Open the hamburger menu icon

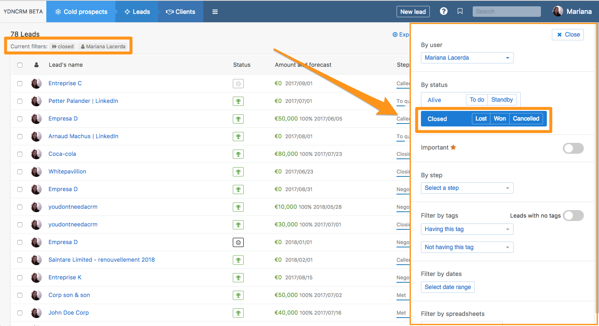215,12
